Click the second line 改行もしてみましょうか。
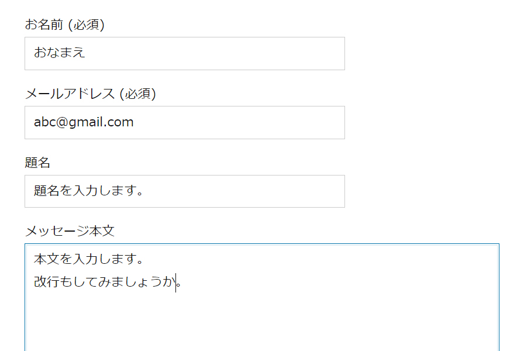 (105, 283)
